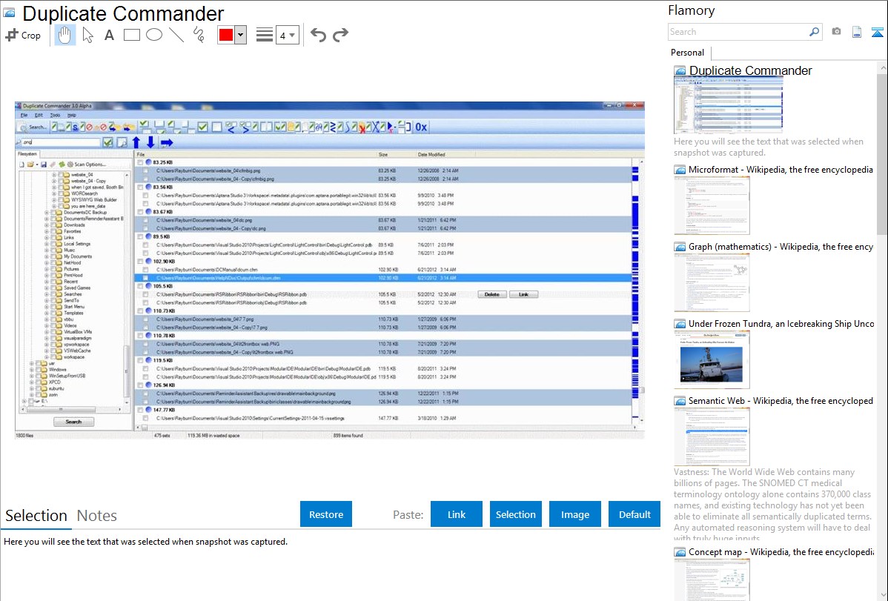This screenshot has width=888, height=601.
Task: Open Duplicate Commander snapshot thumbnail in sidebar
Action: pyautogui.click(x=729, y=105)
